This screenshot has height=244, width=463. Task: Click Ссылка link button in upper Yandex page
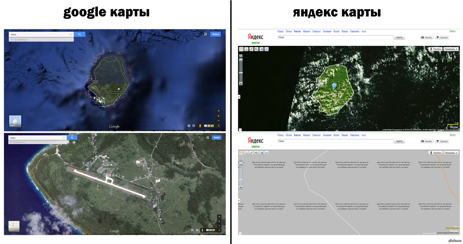442,37
